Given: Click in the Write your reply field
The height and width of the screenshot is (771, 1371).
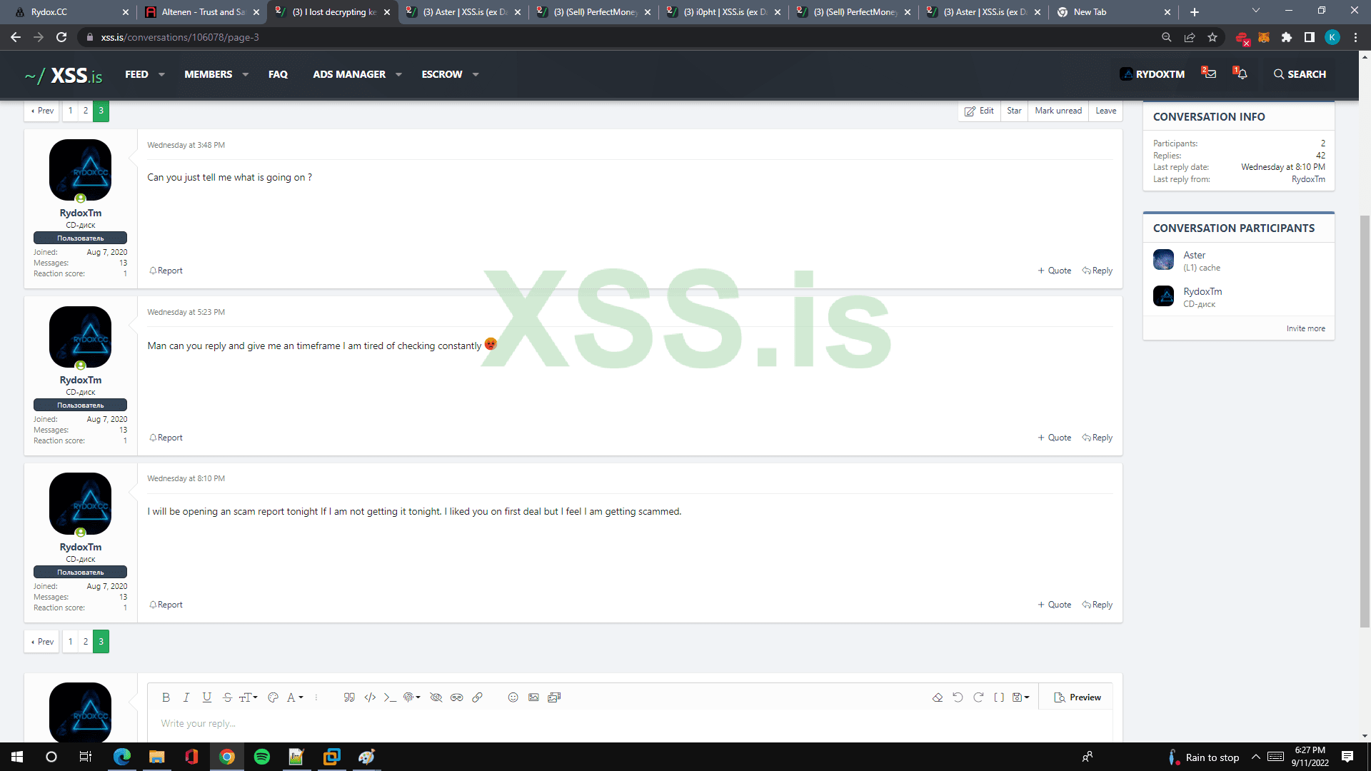Looking at the screenshot, I should click(x=628, y=723).
